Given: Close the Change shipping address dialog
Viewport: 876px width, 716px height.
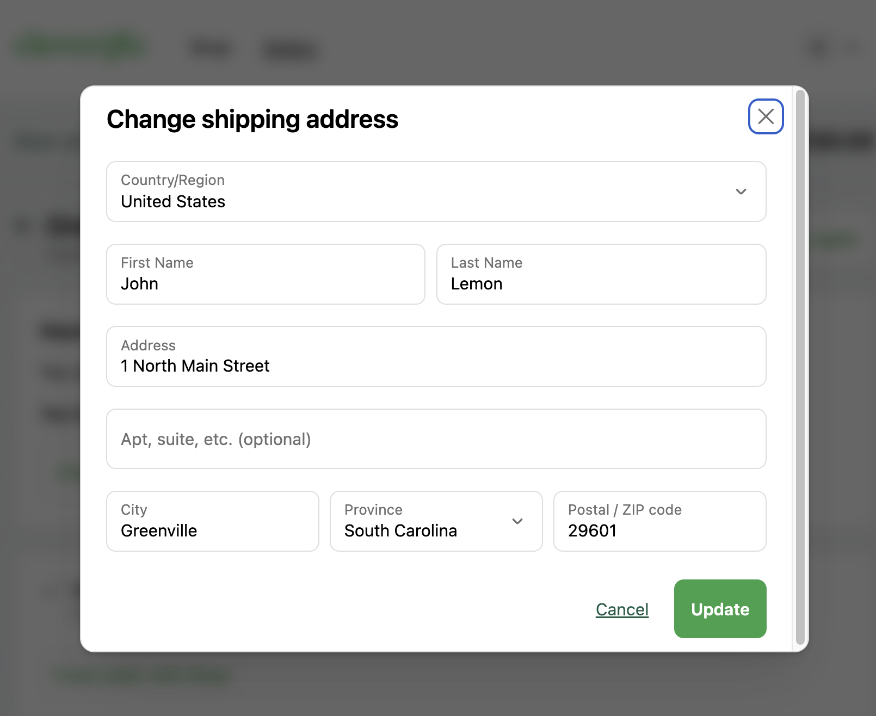Looking at the screenshot, I should (x=766, y=116).
